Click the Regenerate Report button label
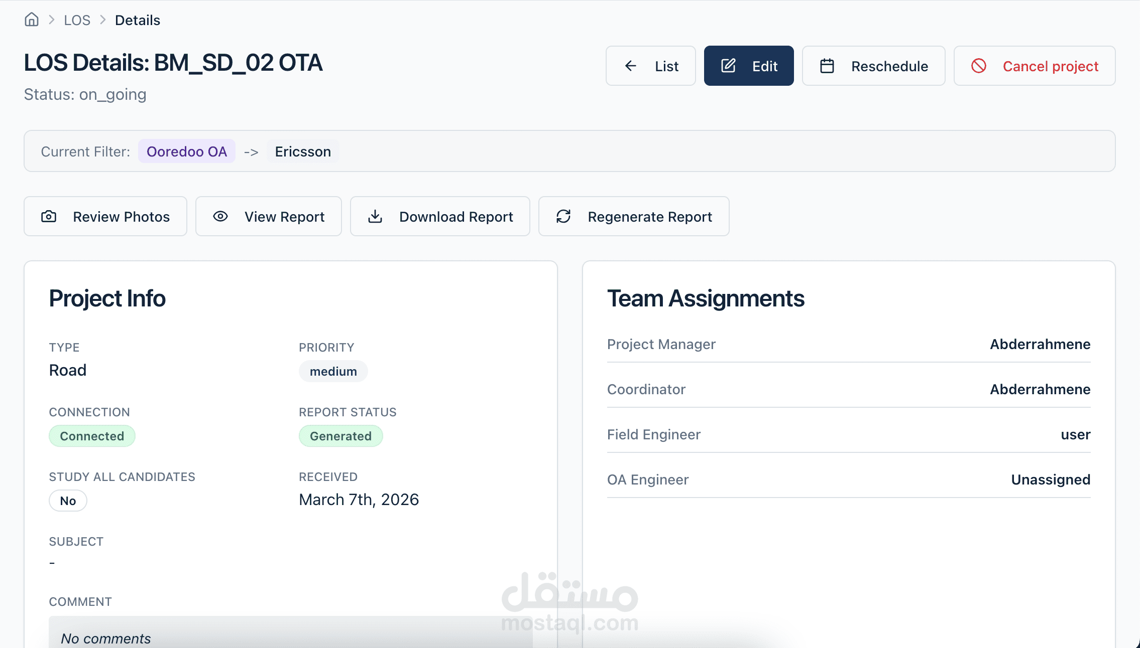1140x648 pixels. point(650,217)
